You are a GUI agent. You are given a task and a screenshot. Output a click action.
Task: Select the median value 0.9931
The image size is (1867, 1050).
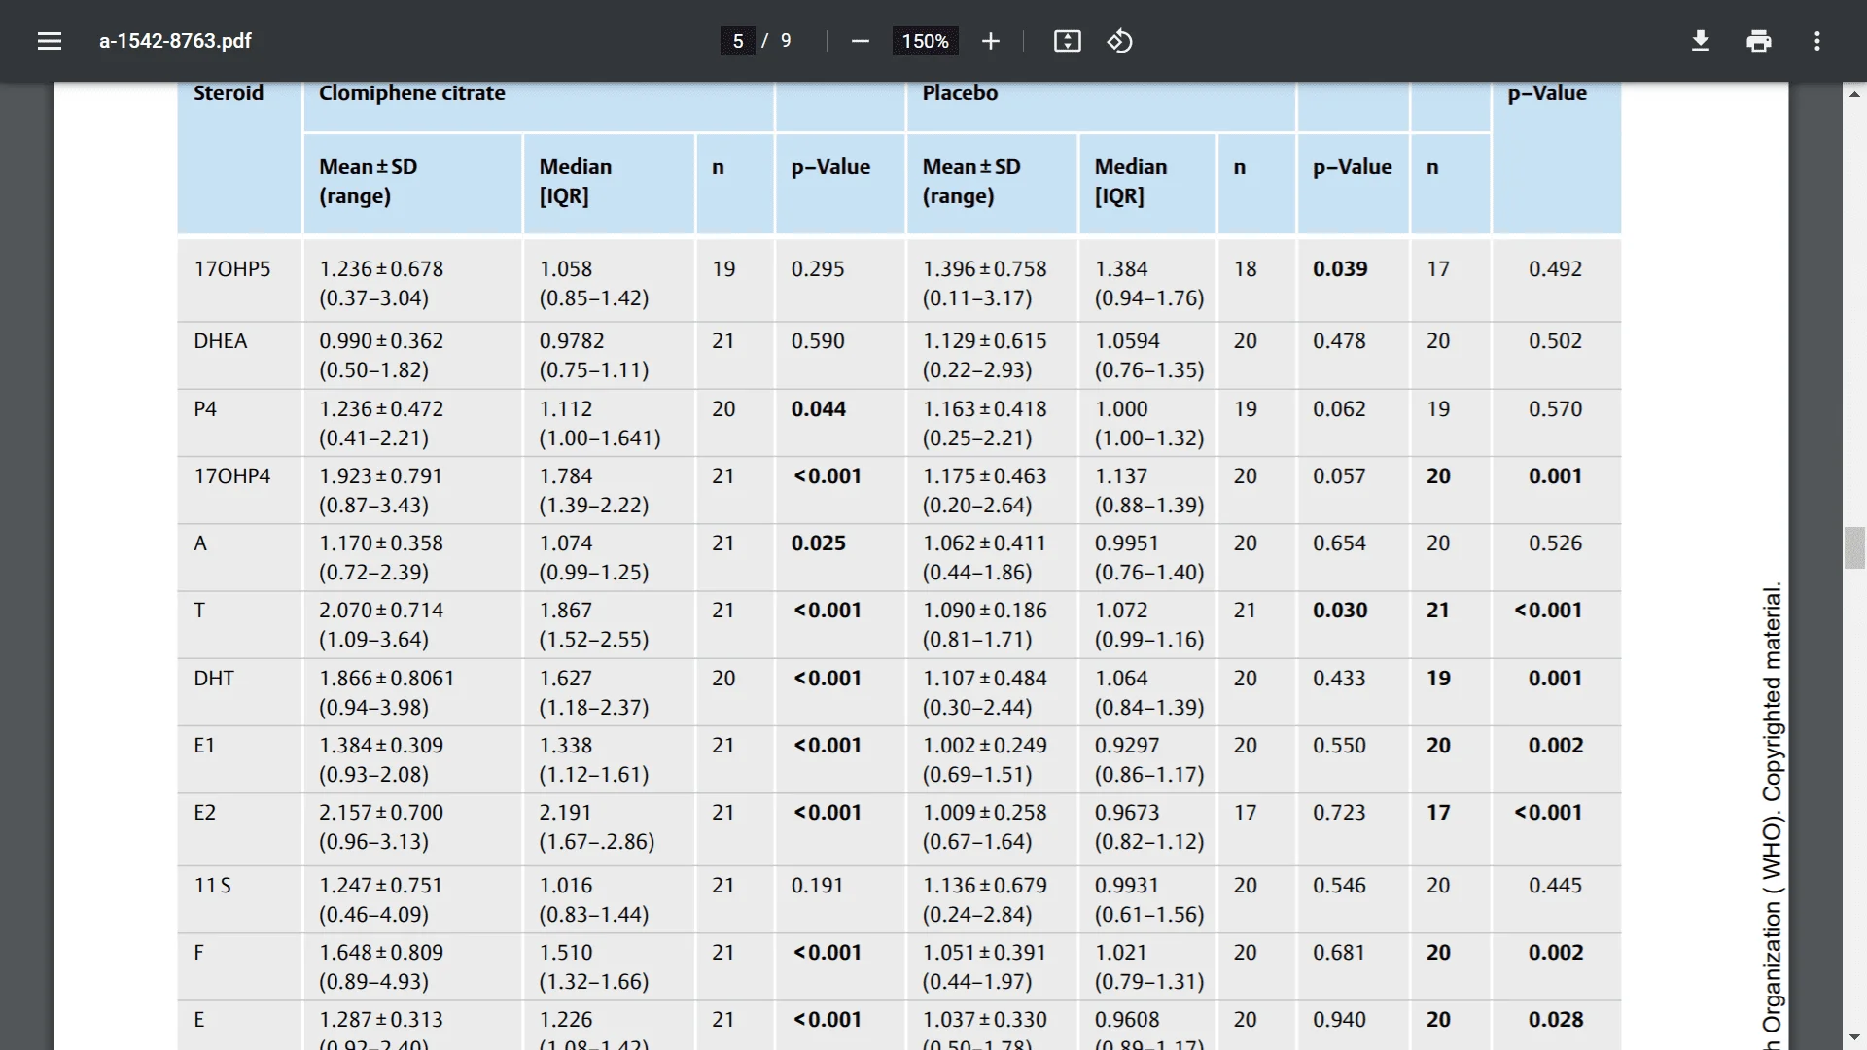1127,886
